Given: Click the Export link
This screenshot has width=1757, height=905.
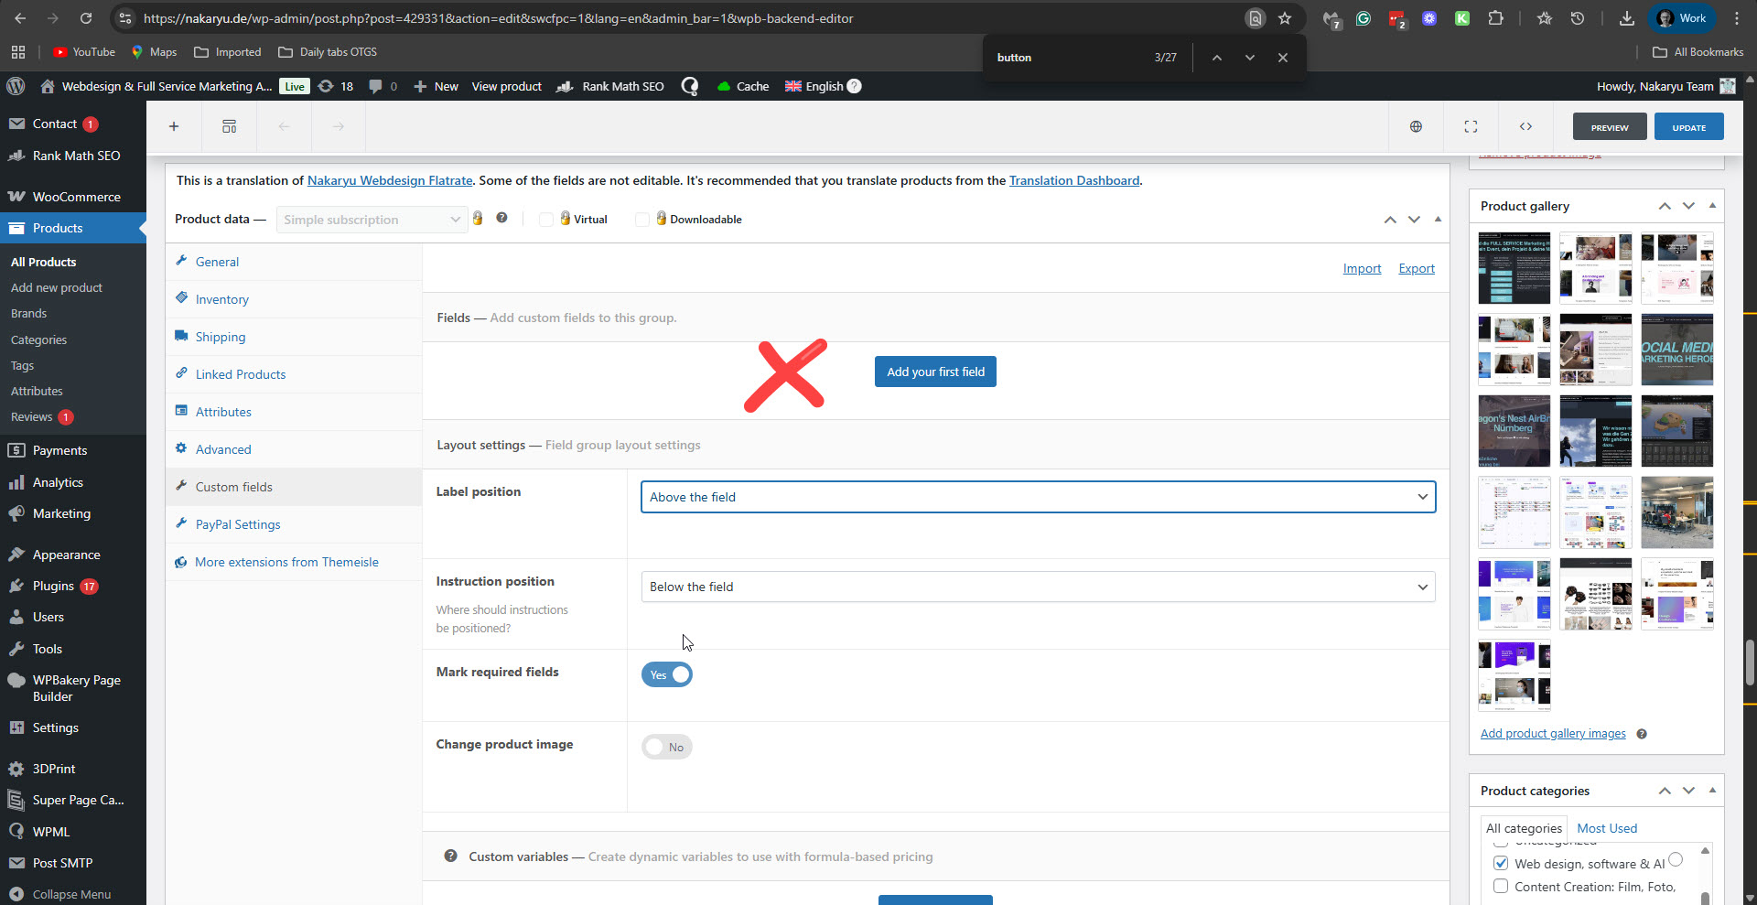Looking at the screenshot, I should pos(1416,268).
